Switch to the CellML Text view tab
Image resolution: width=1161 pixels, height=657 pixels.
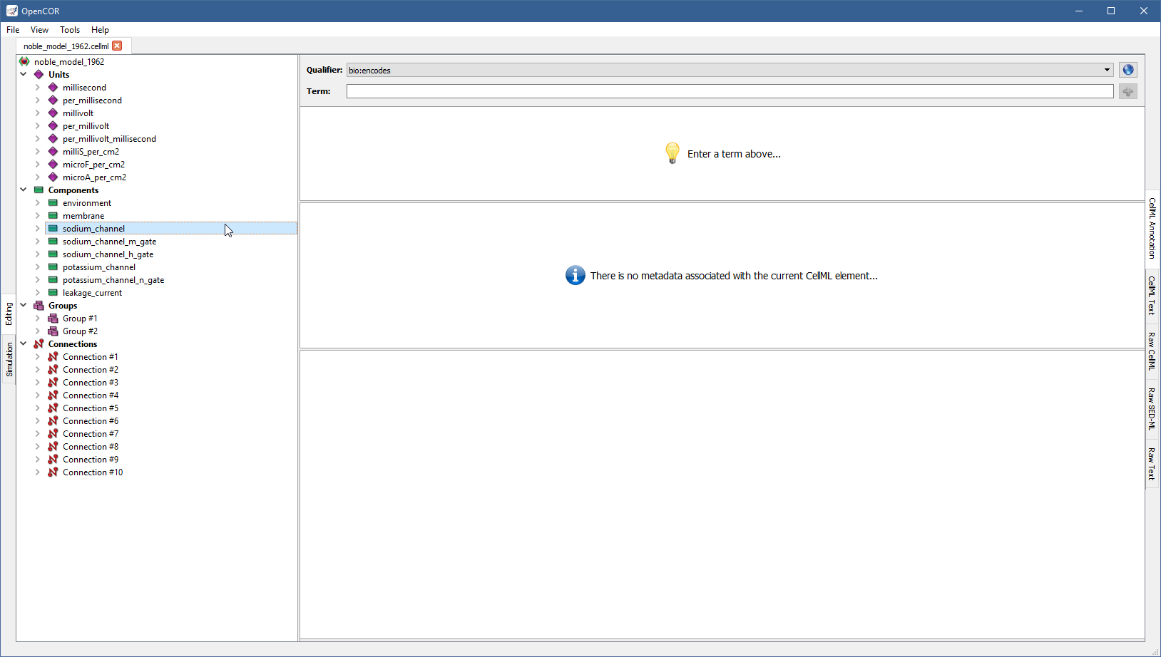point(1152,295)
